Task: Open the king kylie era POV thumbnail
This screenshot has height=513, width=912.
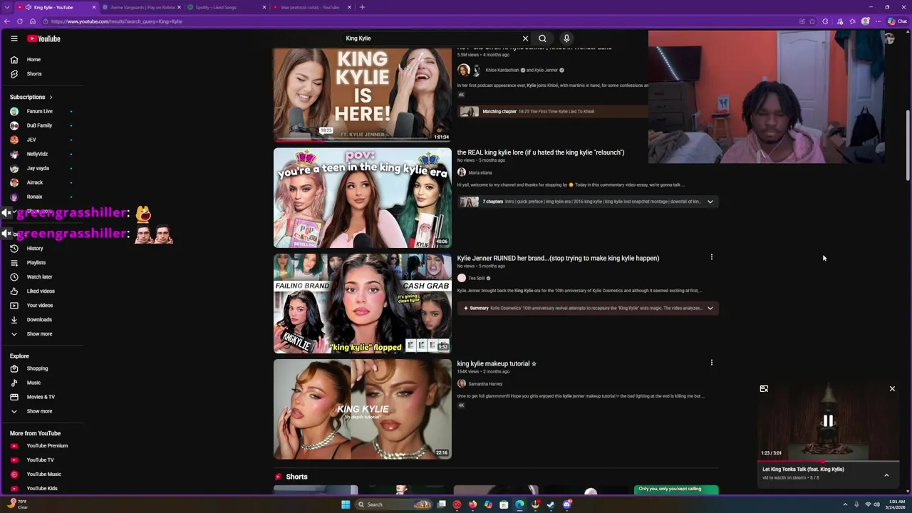Action: coord(362,198)
